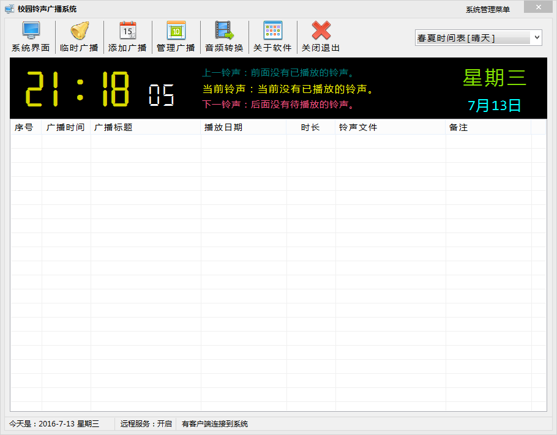The width and height of the screenshot is (557, 435).
Task: Click 关闭退出 red X icon
Action: 321,31
